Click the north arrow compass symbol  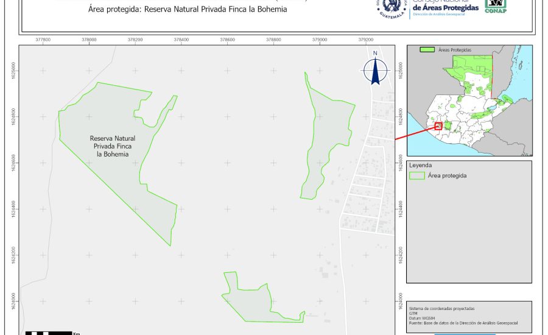(x=375, y=69)
